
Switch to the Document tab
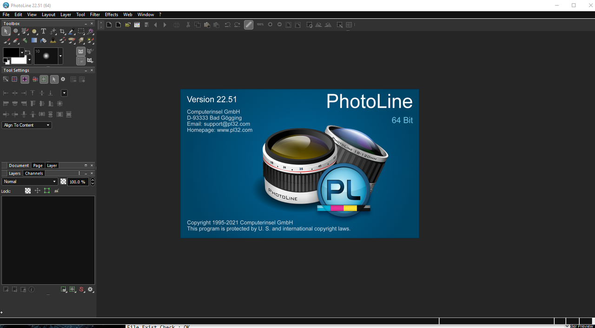19,165
